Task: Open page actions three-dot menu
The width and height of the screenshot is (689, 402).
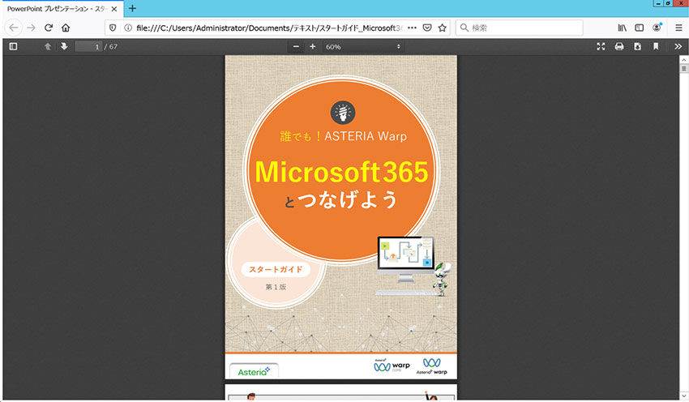Action: (x=412, y=28)
